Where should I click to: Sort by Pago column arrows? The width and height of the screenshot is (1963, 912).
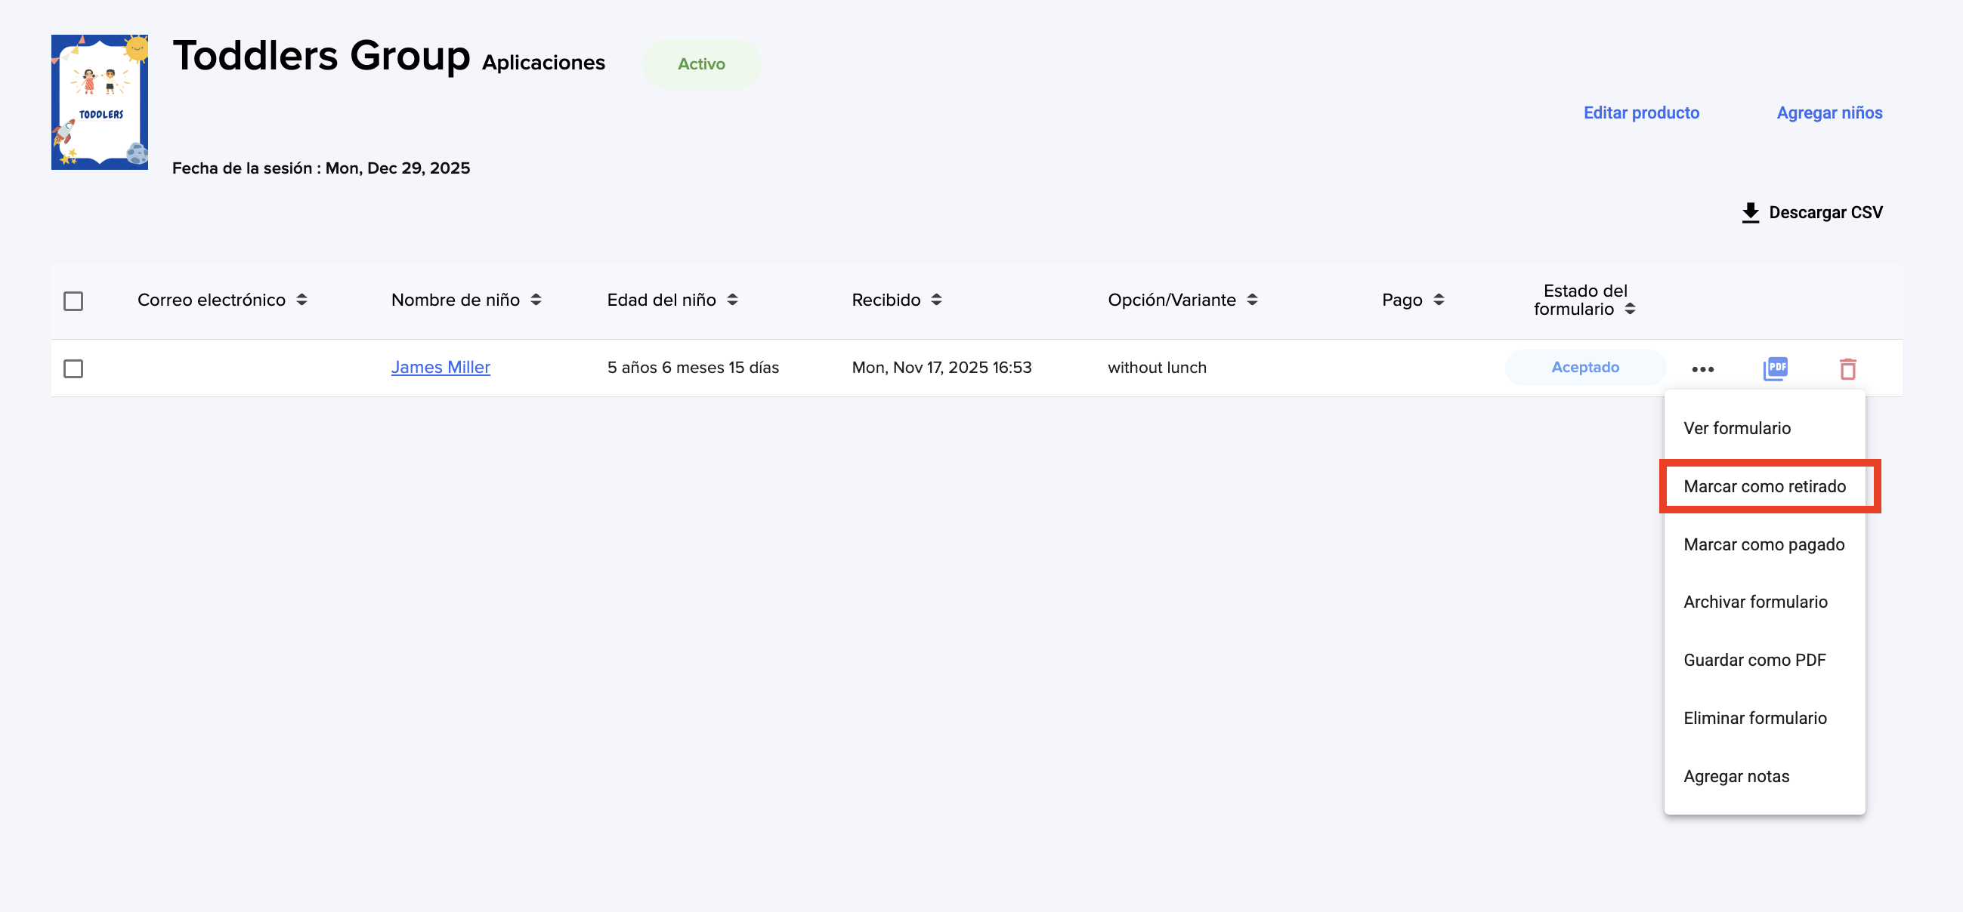pos(1439,300)
